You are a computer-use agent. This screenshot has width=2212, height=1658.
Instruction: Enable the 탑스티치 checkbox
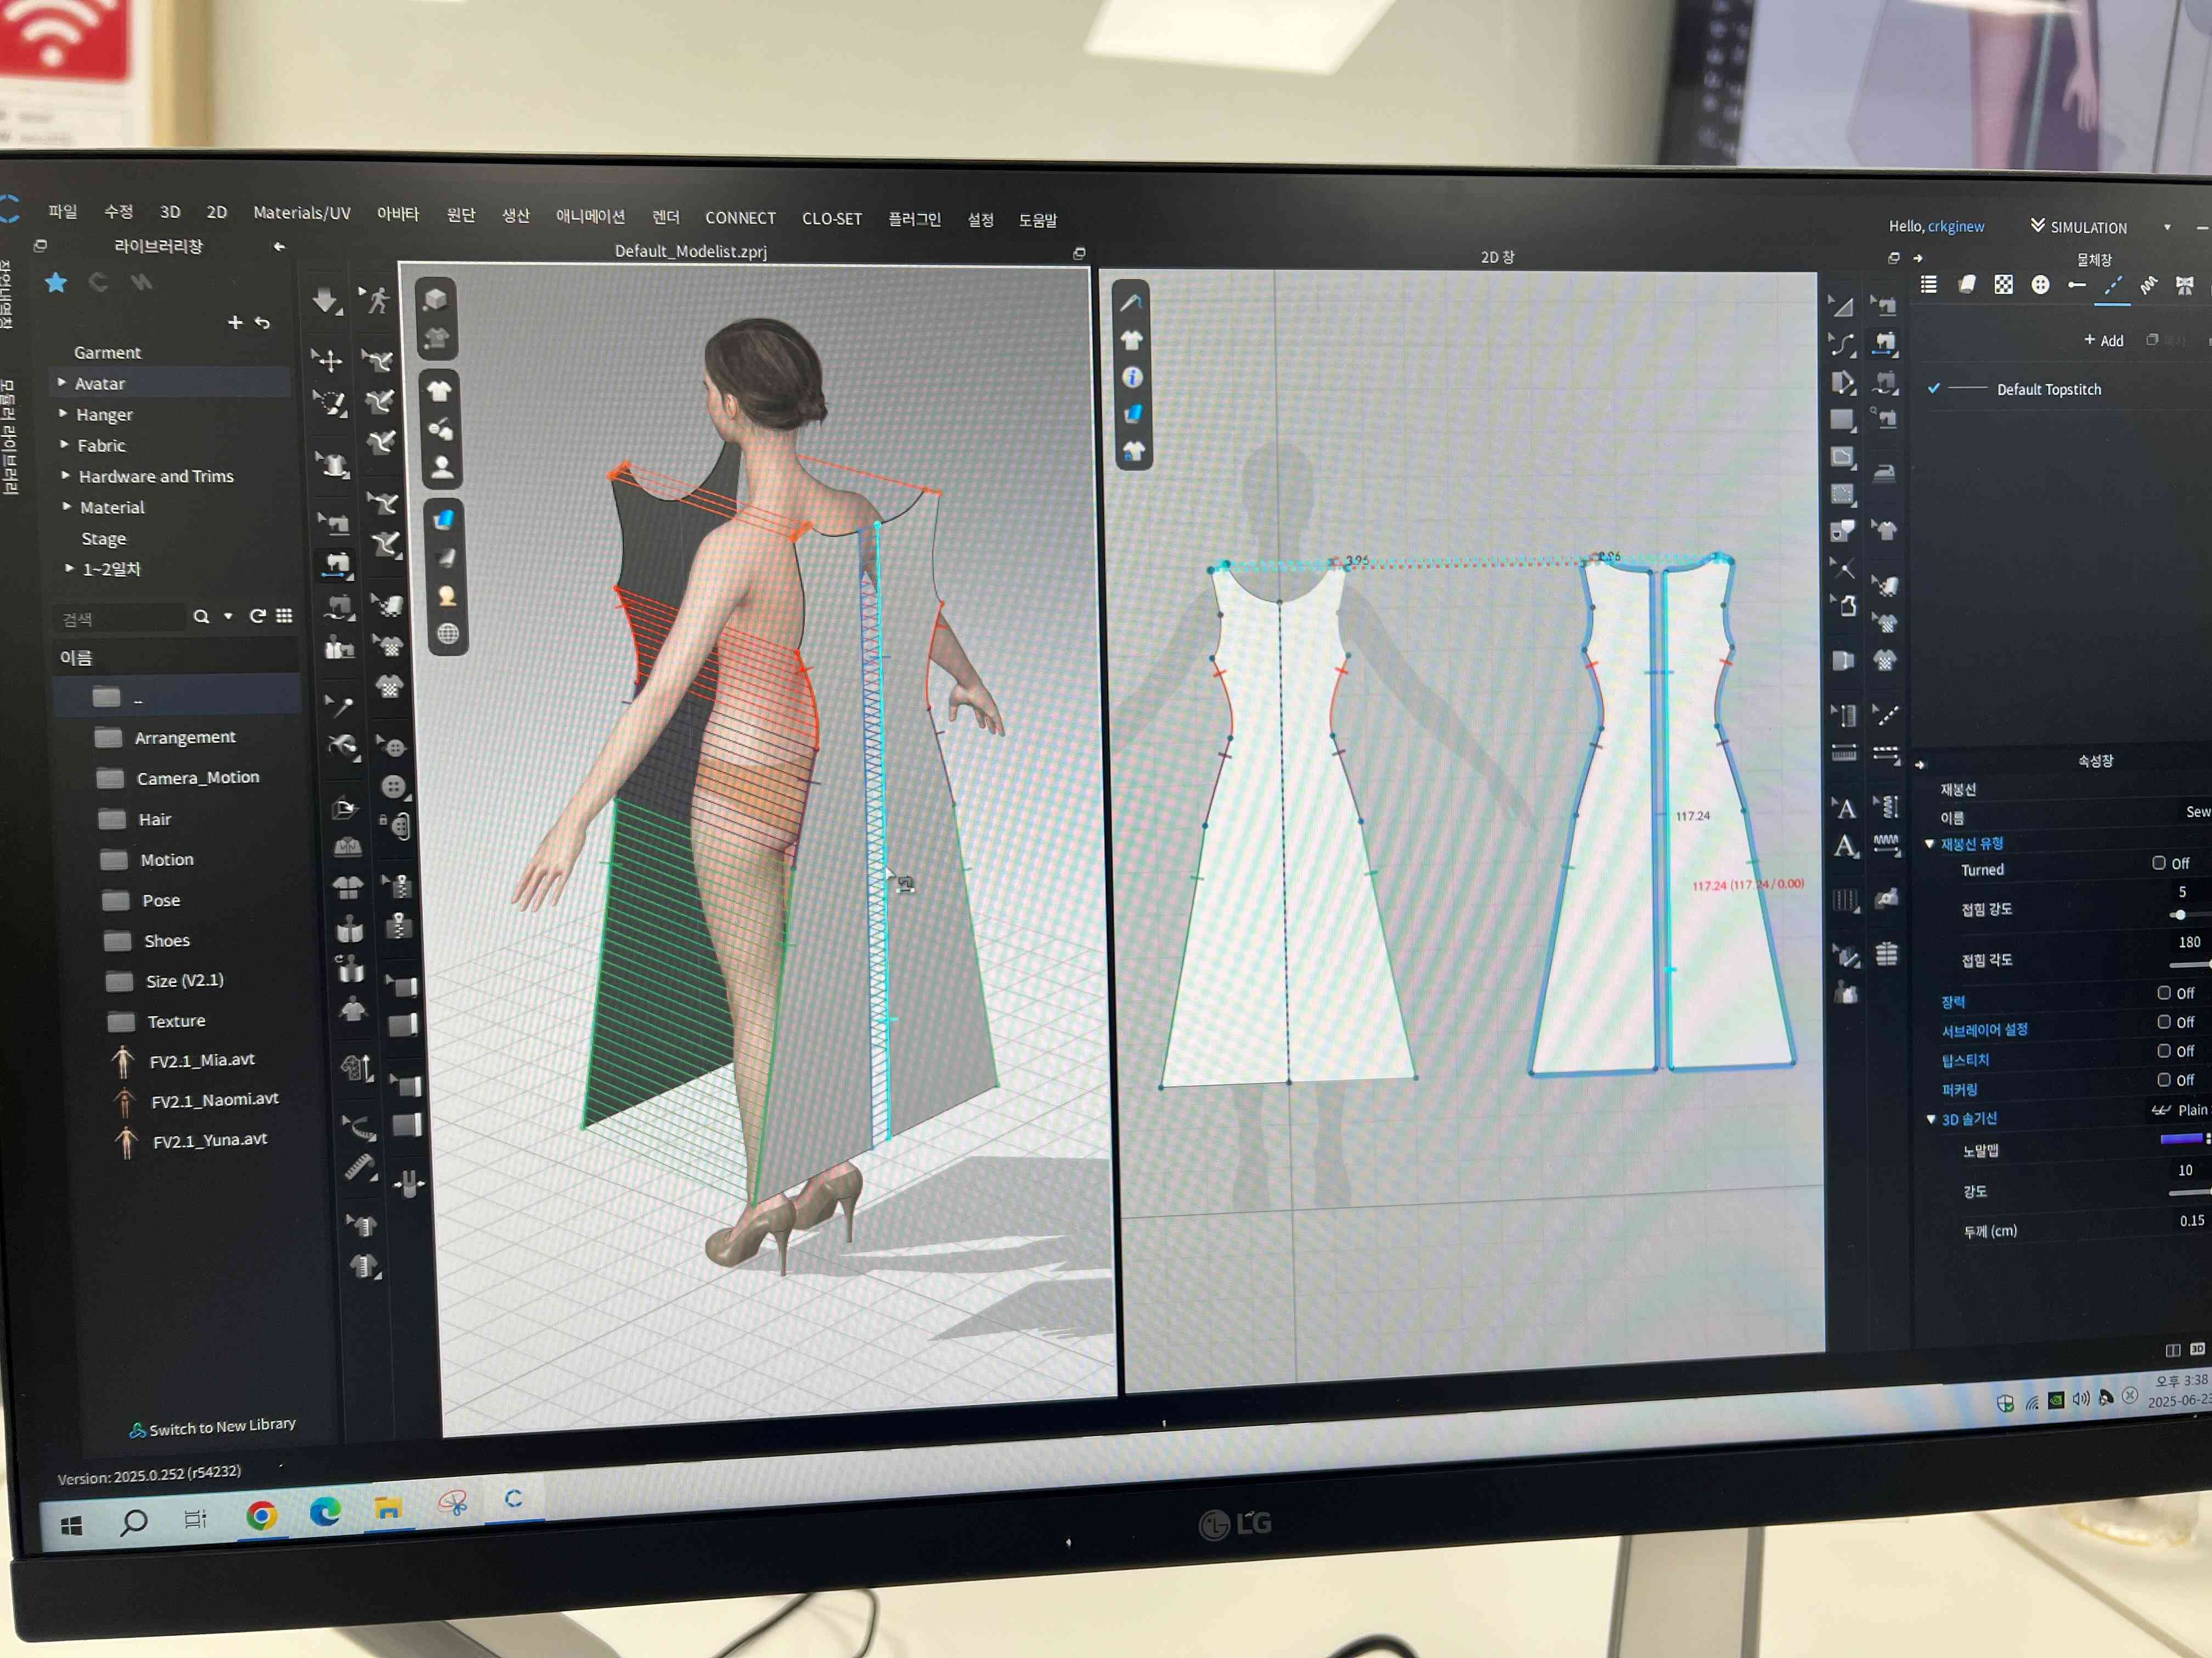[2163, 1051]
